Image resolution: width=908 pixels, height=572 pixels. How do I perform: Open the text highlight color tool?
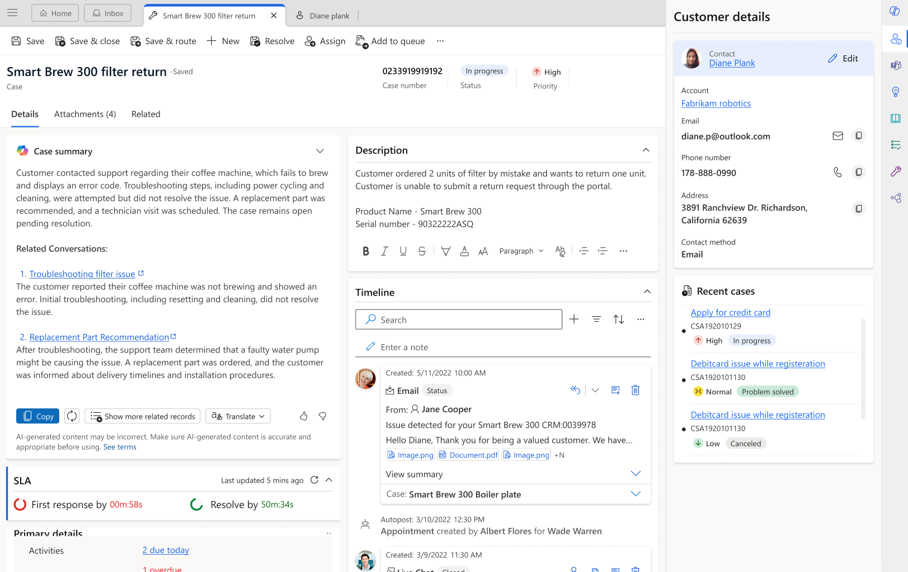(x=445, y=251)
